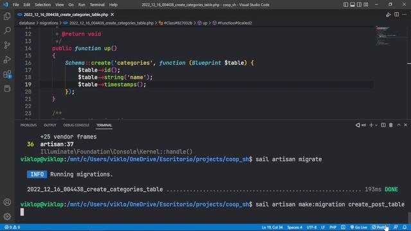Open the Edit menu
This screenshot has width=411, height=231.
[26, 4]
